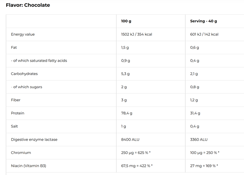Click the '8400 ALU' value
Screen dimensions: 244x175
[130, 140]
